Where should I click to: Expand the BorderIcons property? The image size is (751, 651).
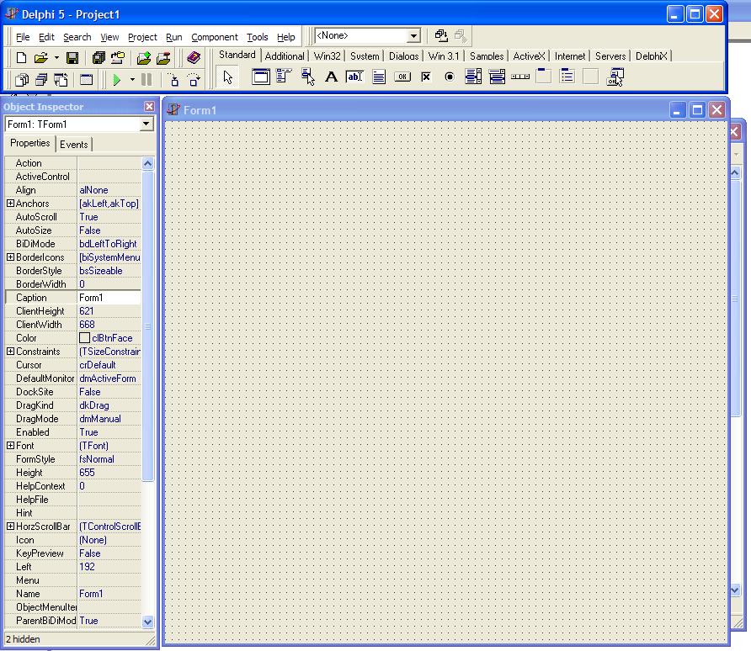[10, 257]
